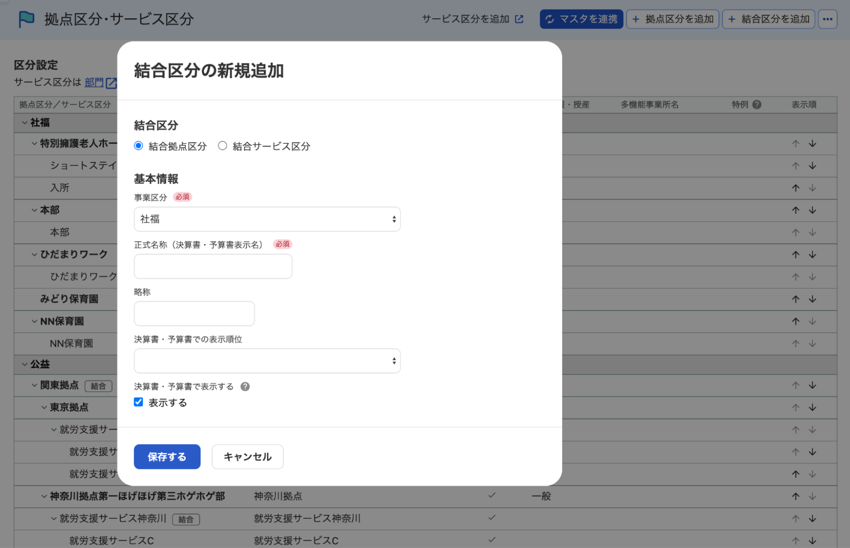Move 神奈川拠点第一ほげほげ row up with arrow

tap(795, 496)
